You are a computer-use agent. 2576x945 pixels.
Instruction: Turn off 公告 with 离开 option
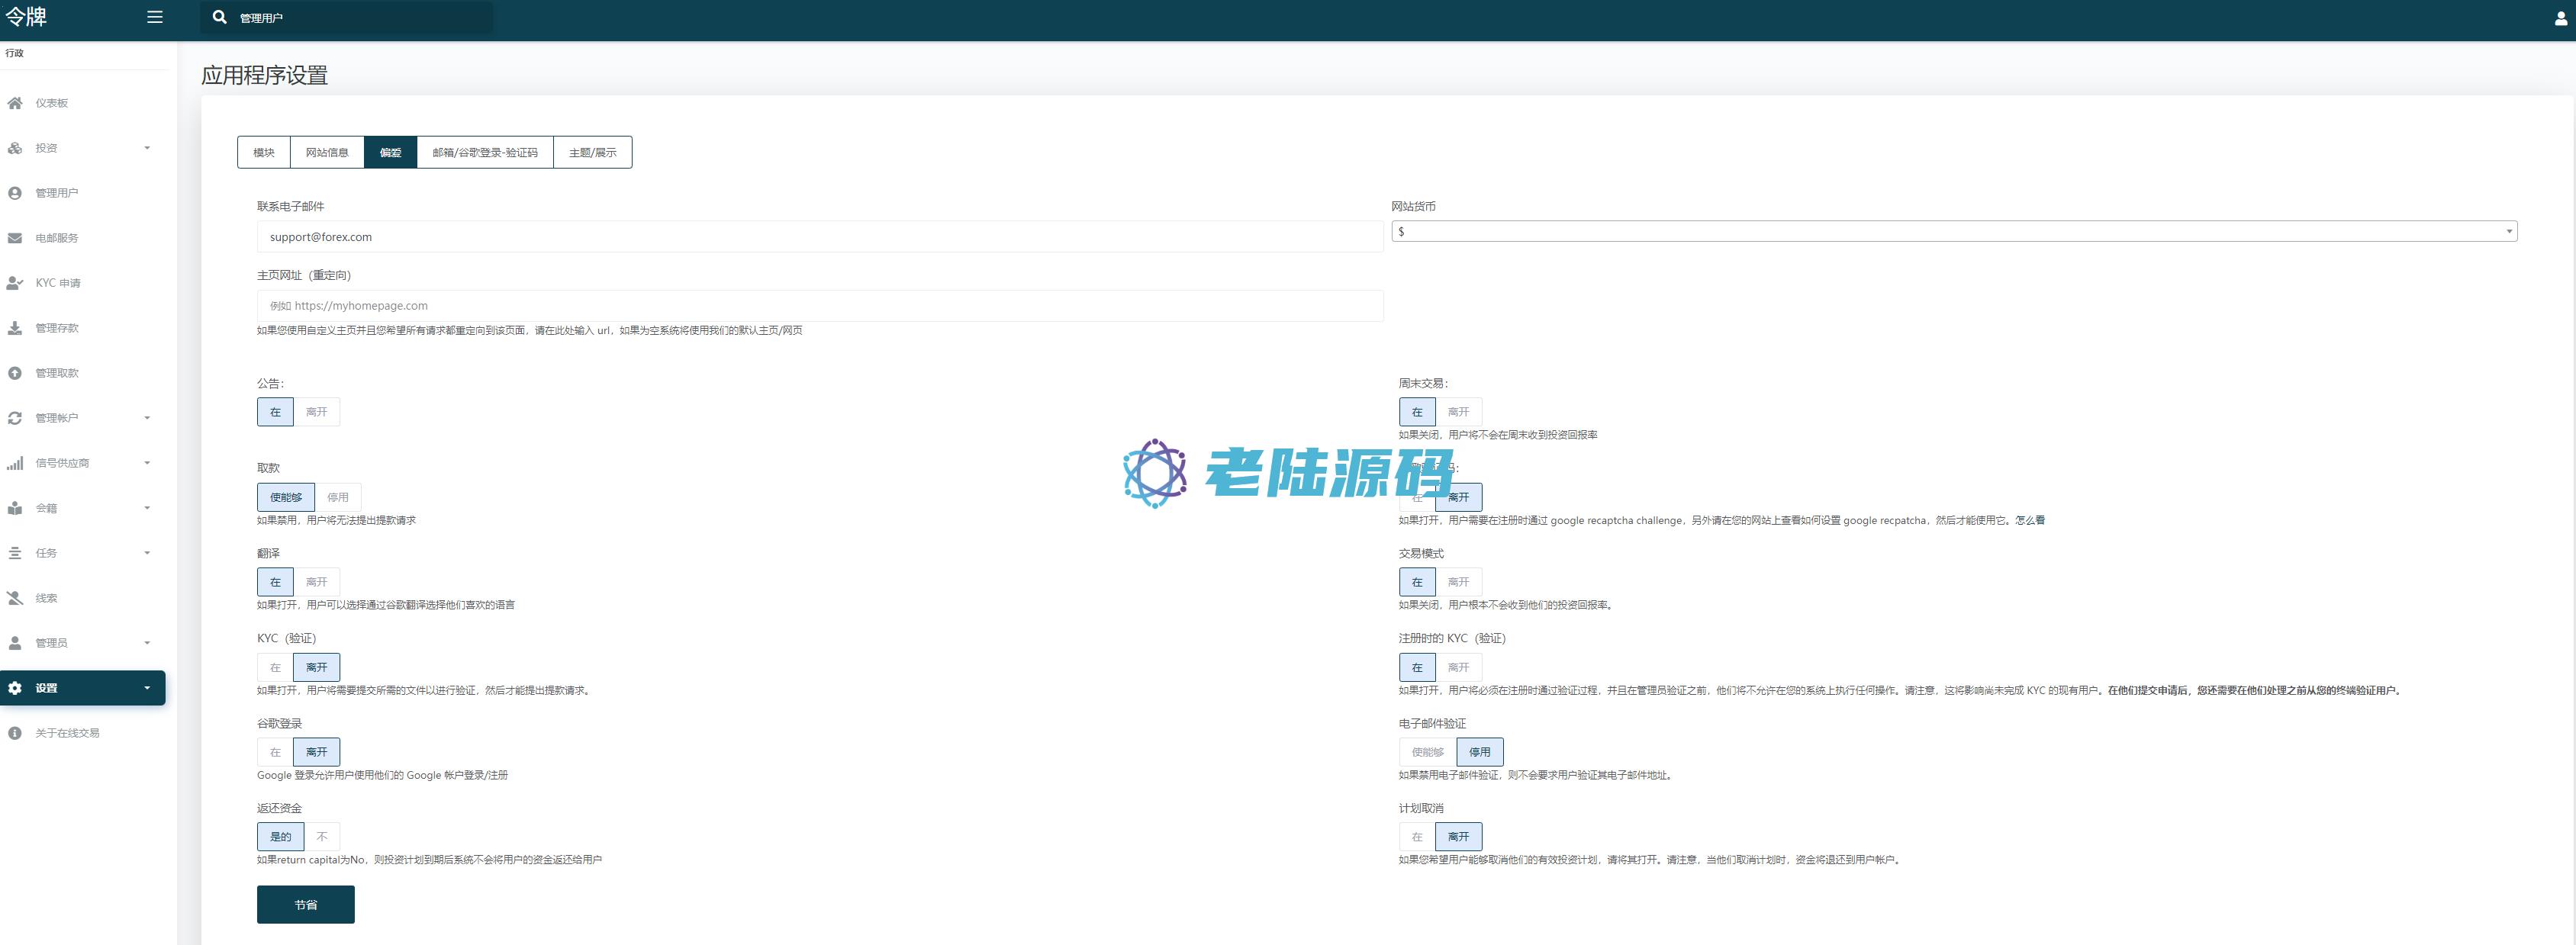click(316, 412)
